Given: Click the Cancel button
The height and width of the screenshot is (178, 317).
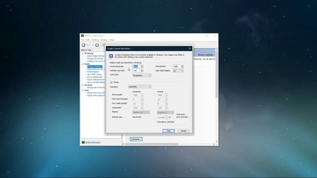Looking at the screenshot, I should [183, 131].
